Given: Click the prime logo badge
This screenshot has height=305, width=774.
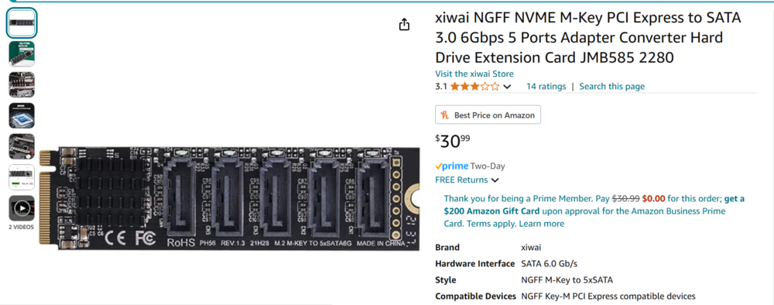Looking at the screenshot, I should click(x=452, y=166).
